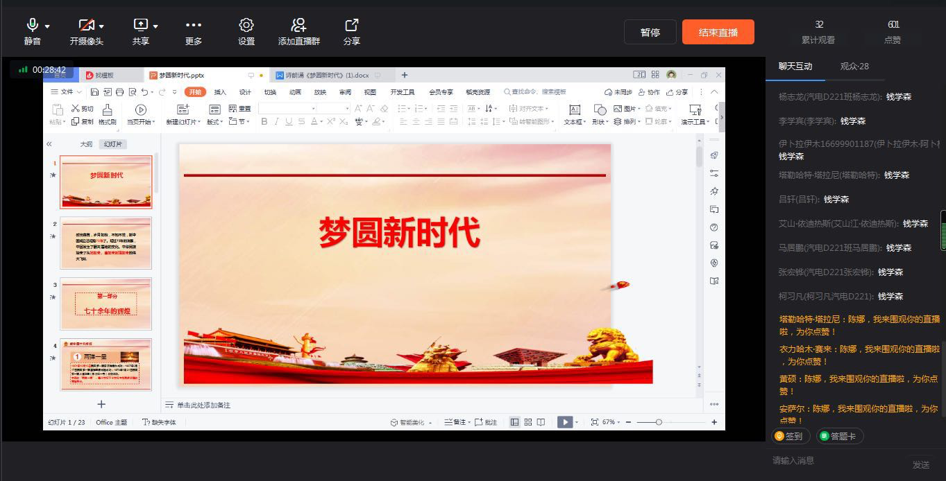Click the 新建幻灯片 new slide icon
The height and width of the screenshot is (481, 946).
[183, 110]
